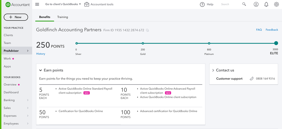Viewport: 282px width, 129px height.
Task: Click the Accountant tools briefcase icon
Action: pos(87,4)
